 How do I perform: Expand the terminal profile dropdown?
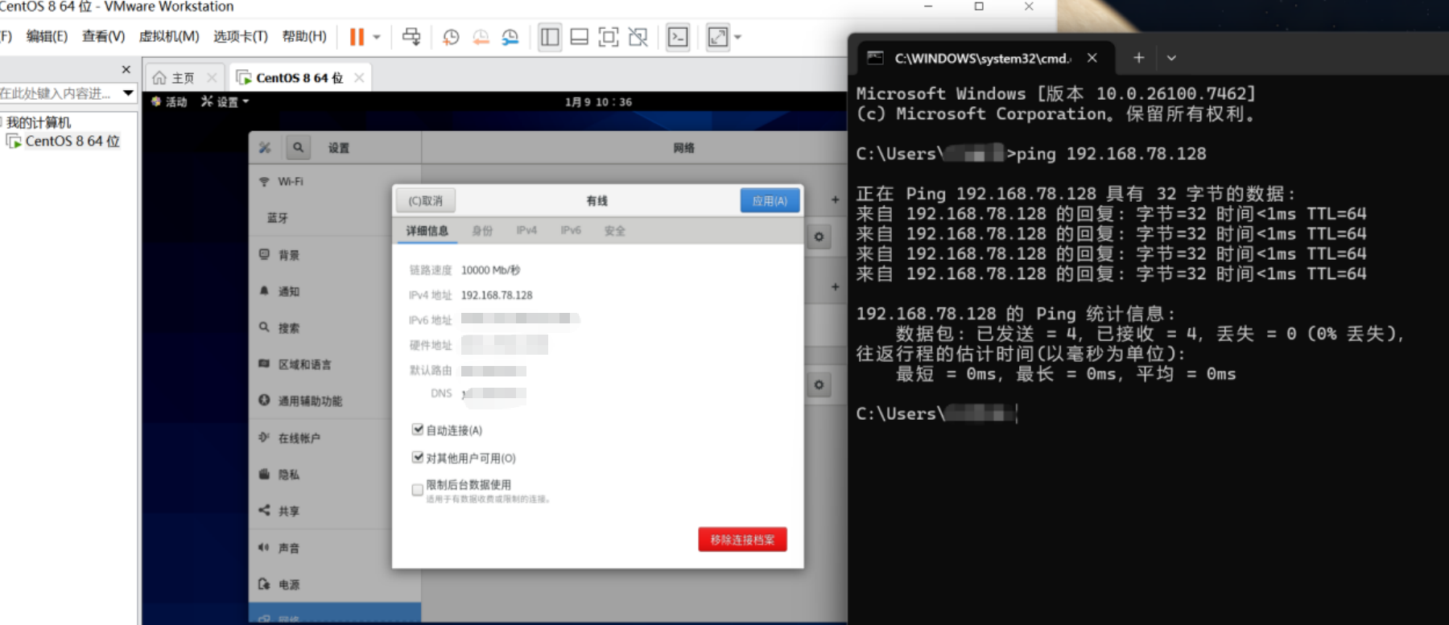[1171, 58]
